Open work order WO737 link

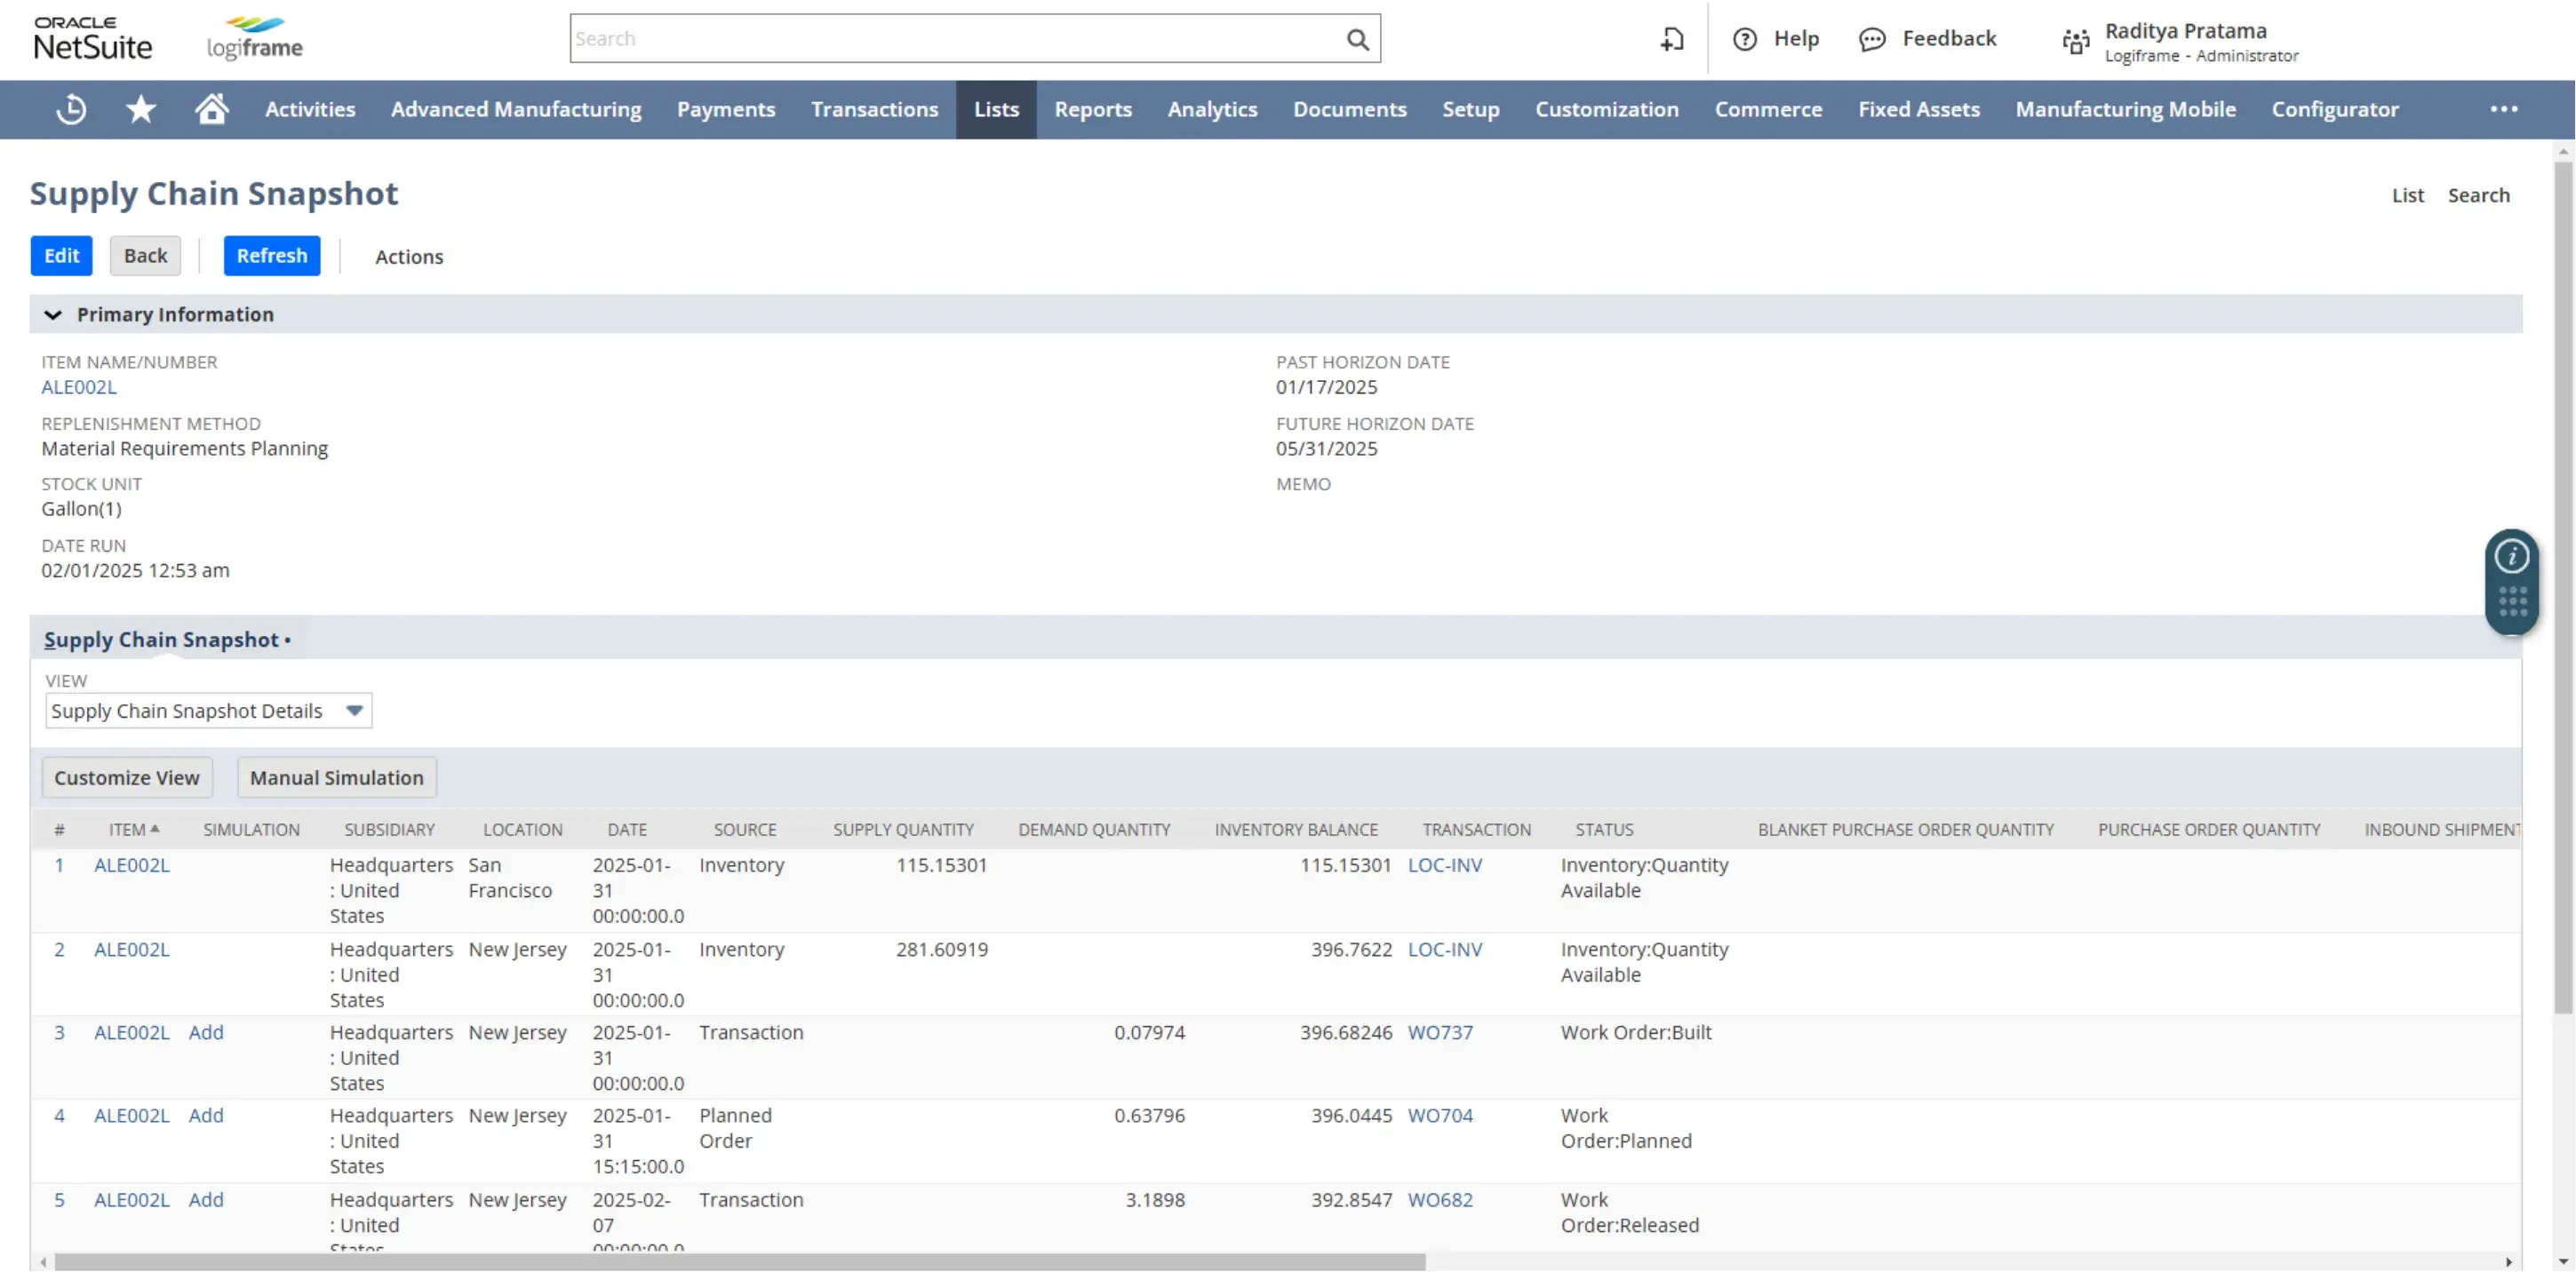click(x=1440, y=1032)
